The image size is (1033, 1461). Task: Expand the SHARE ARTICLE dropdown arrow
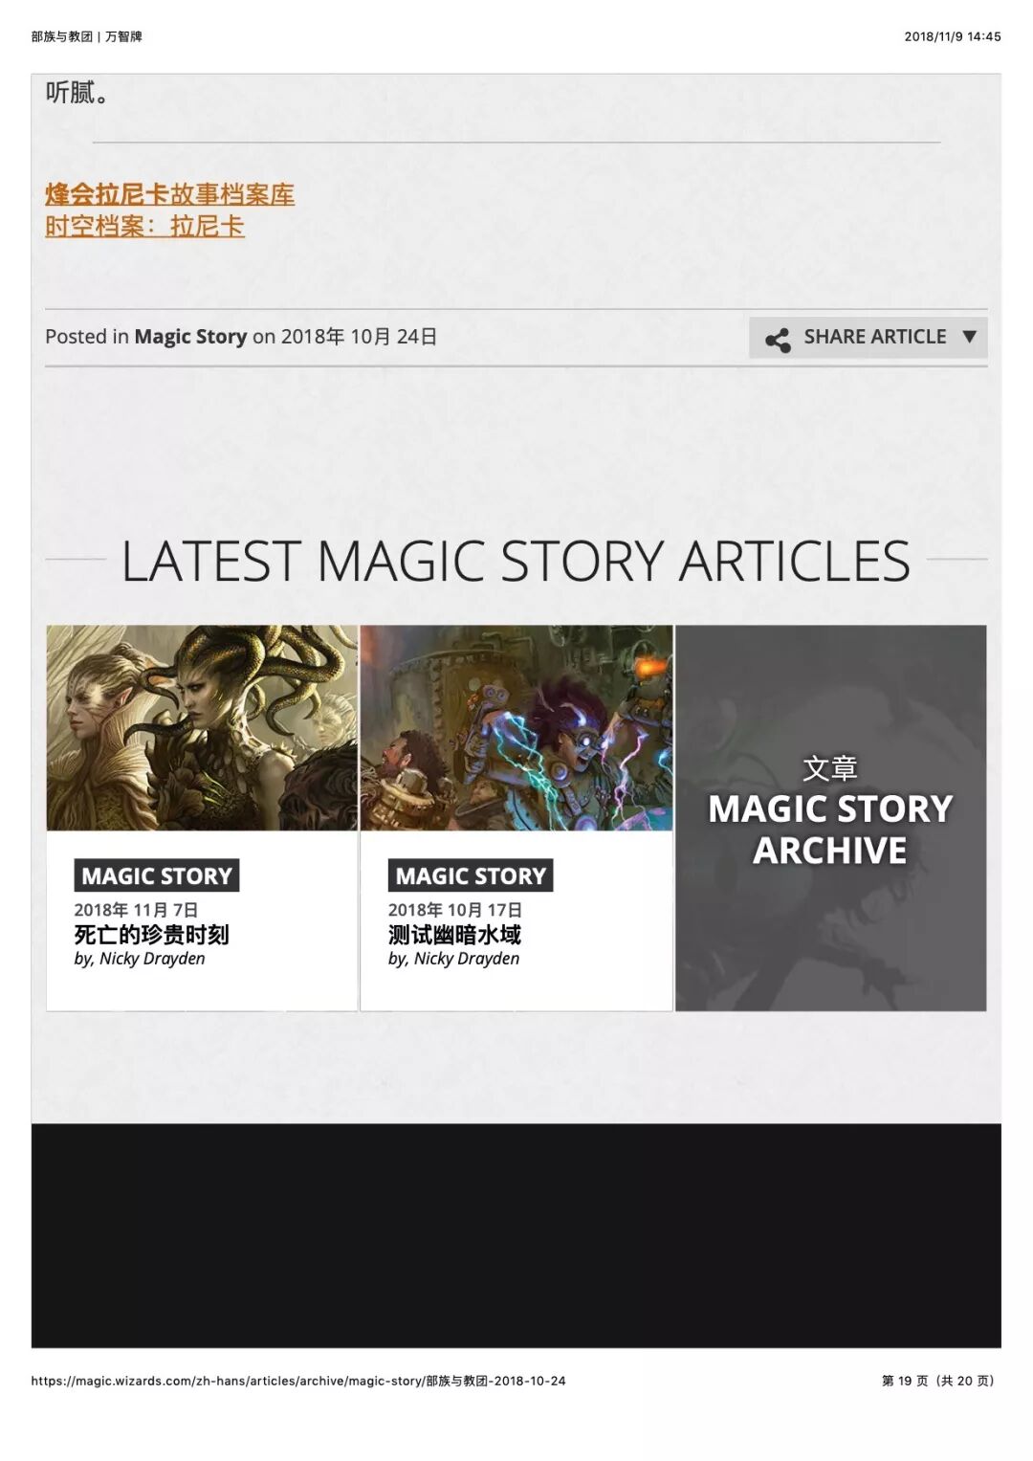coord(969,337)
